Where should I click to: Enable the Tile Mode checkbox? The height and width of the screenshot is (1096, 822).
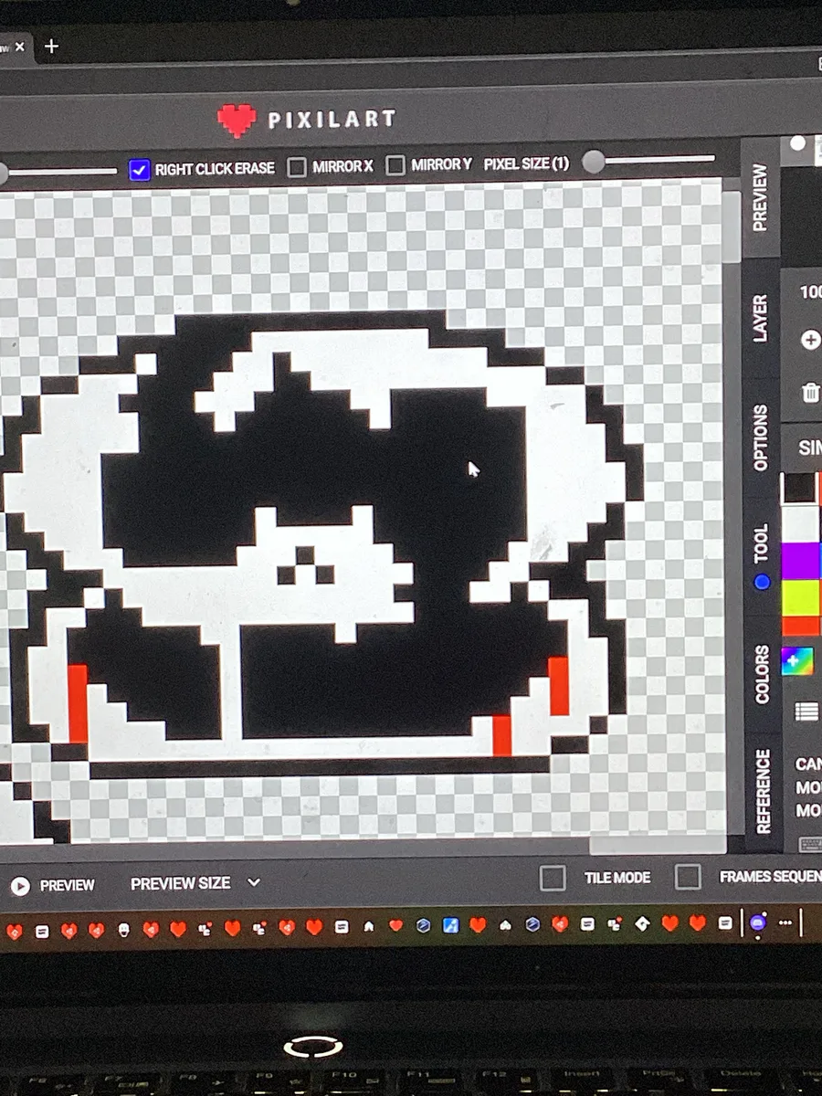553,878
